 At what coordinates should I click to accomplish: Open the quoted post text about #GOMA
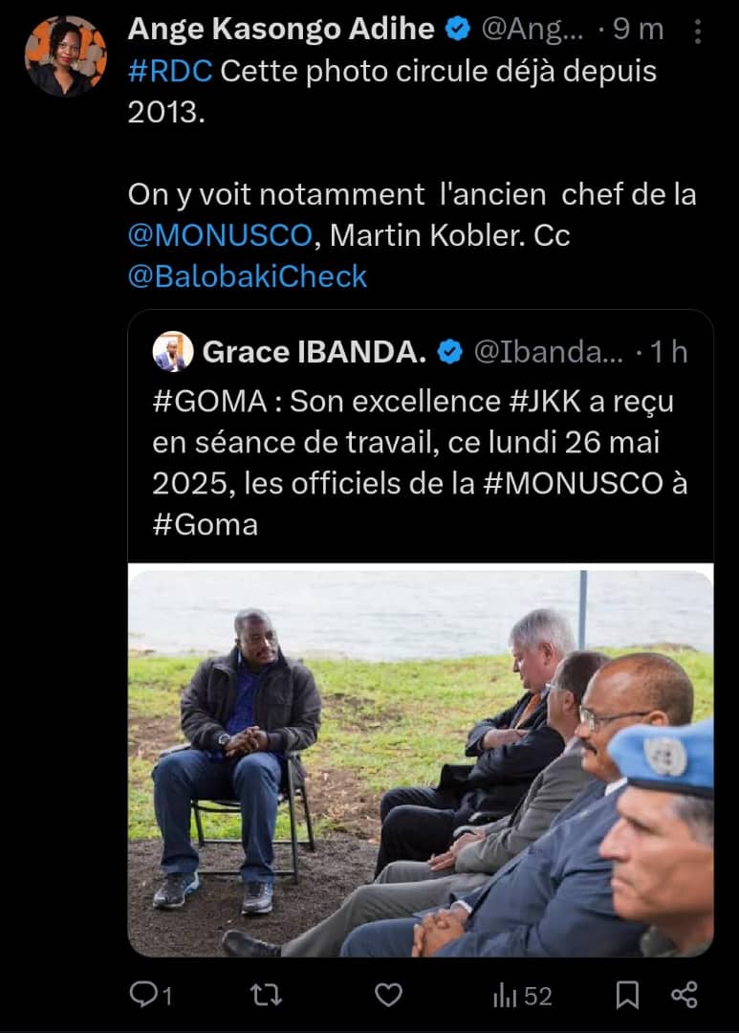tap(419, 463)
